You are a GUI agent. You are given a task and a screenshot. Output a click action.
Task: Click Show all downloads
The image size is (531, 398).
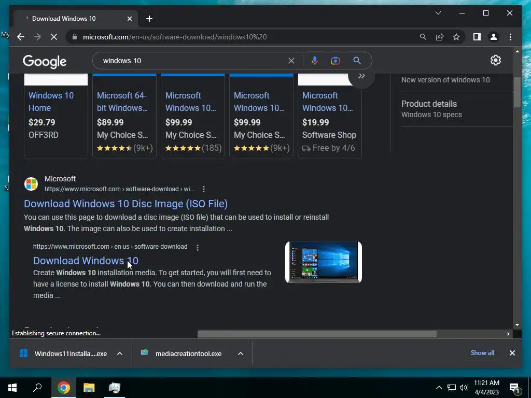(x=482, y=353)
